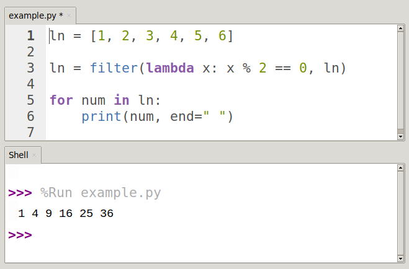Click the print call on line 6

point(101,117)
